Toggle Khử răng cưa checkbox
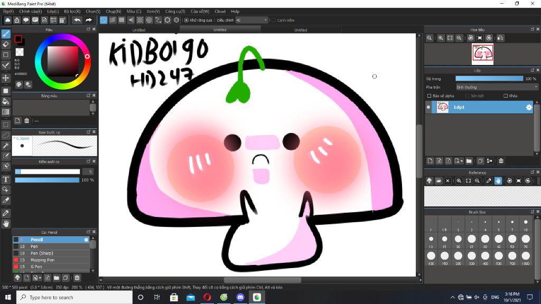541x304 pixels. pos(186,21)
